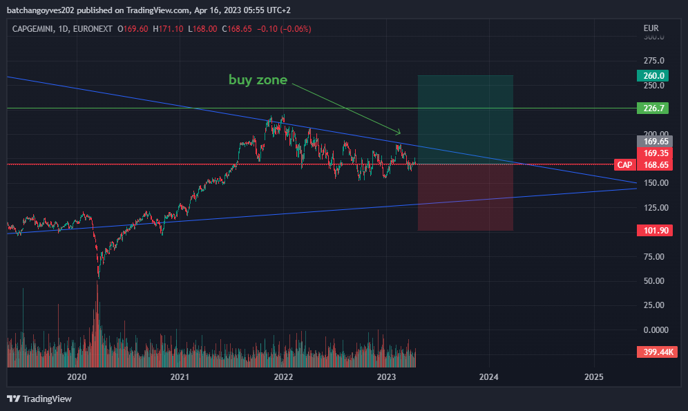The image size is (688, 411).
Task: Click the green profit zone of long position
Action: coord(465,120)
